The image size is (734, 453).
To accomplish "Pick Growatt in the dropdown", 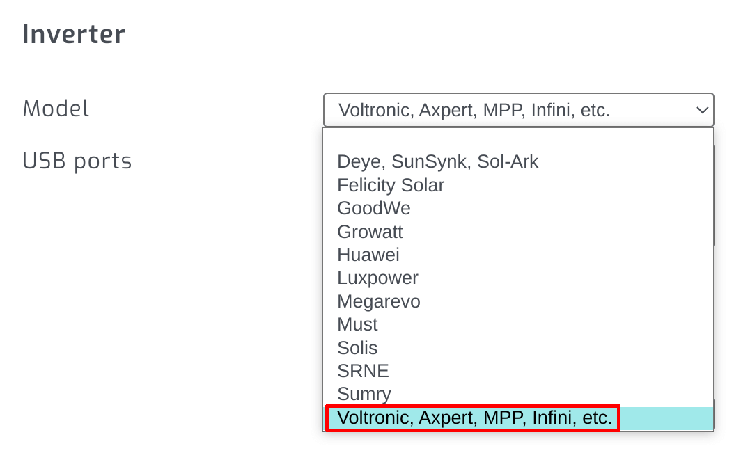I will pos(370,232).
